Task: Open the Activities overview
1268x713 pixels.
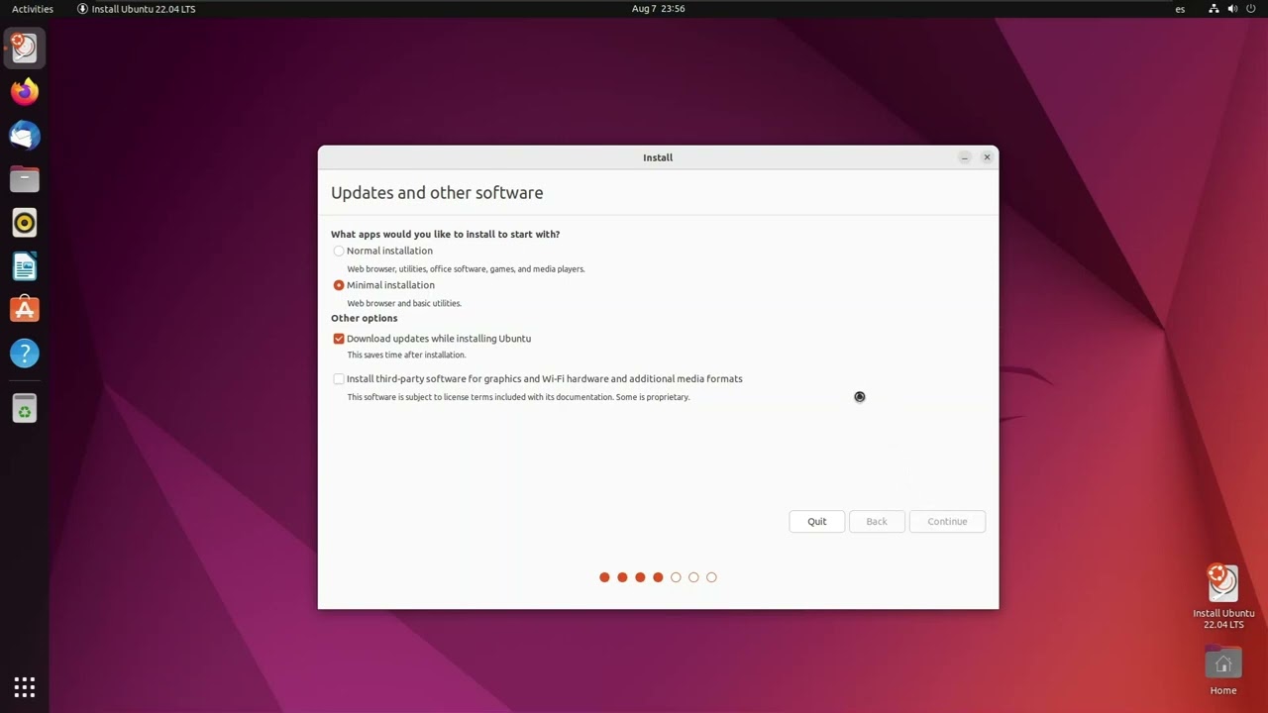Action: (33, 9)
